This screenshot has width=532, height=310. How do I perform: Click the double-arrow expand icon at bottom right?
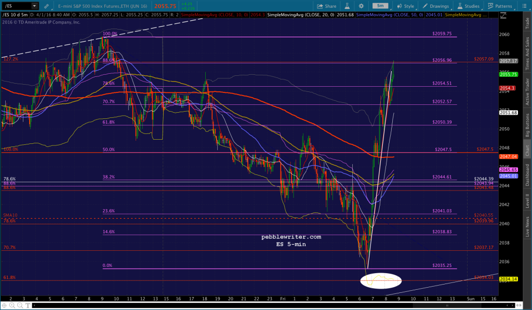point(519,306)
